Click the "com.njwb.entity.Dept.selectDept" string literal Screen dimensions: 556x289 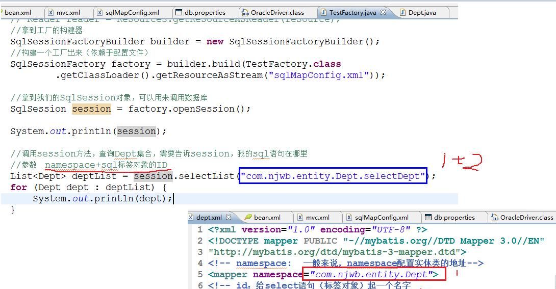click(x=333, y=176)
